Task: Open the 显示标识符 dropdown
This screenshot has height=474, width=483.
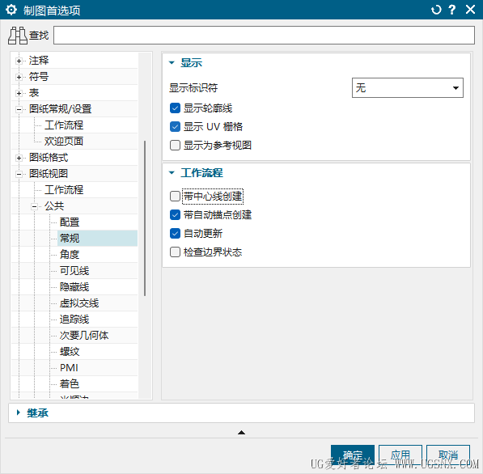Action: tap(407, 88)
